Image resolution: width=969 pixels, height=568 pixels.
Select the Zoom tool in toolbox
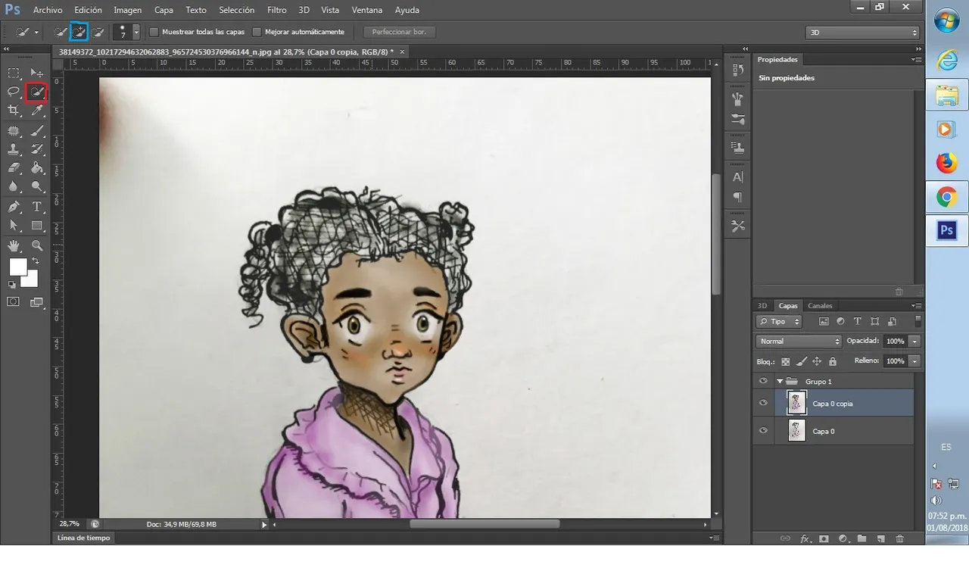(36, 245)
